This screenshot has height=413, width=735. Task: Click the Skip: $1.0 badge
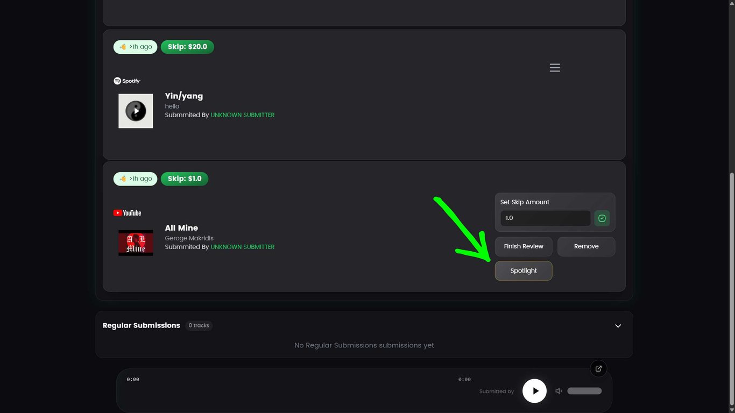coord(185,179)
